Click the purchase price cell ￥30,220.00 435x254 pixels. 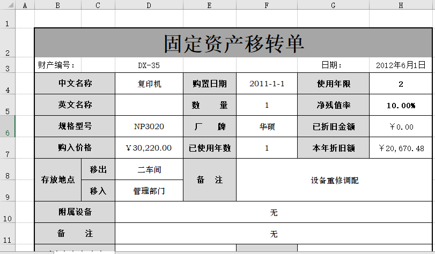tap(149, 148)
